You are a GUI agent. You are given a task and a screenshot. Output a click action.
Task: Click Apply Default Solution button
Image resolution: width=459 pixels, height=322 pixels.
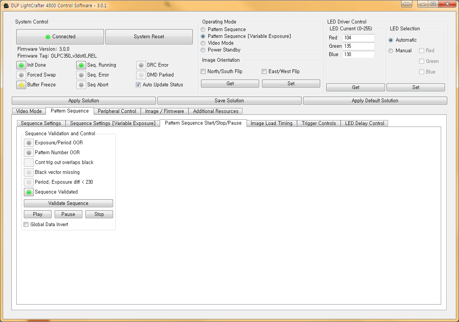pos(375,101)
